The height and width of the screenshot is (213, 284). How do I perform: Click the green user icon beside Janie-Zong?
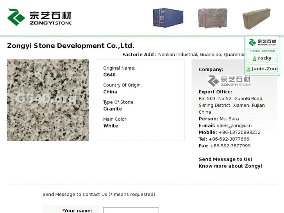[x=248, y=69]
